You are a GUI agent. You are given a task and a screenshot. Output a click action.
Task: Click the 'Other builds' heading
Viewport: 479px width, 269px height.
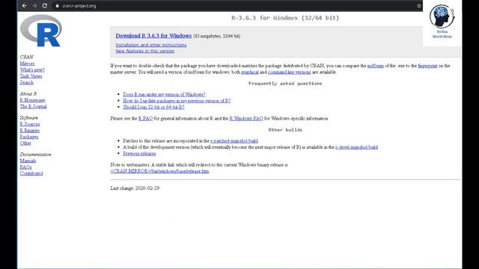pyautogui.click(x=285, y=130)
